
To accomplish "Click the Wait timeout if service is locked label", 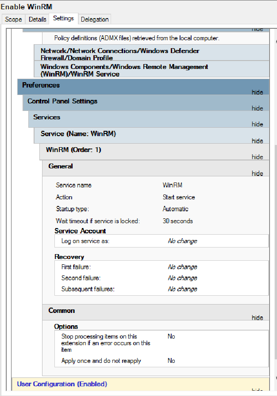I will [97, 221].
